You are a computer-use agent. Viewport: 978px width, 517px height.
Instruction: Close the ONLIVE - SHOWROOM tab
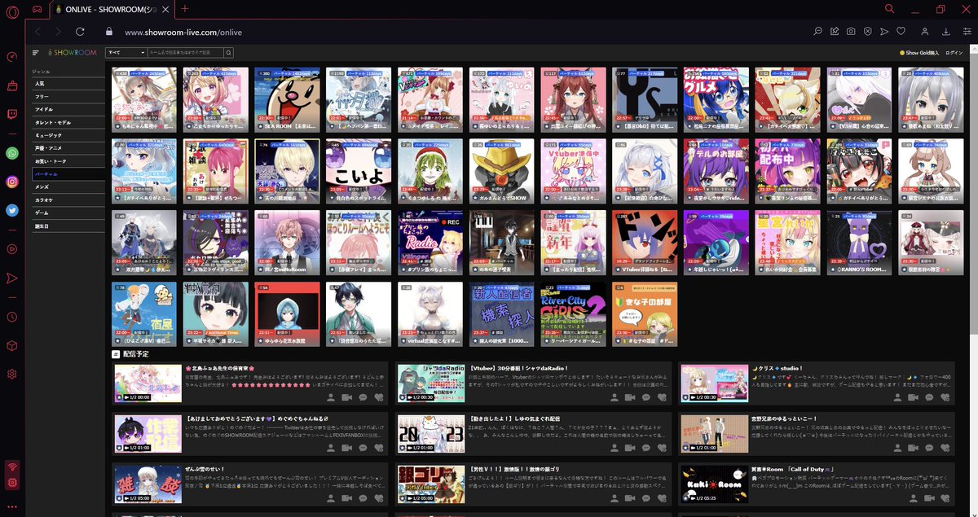point(165,8)
